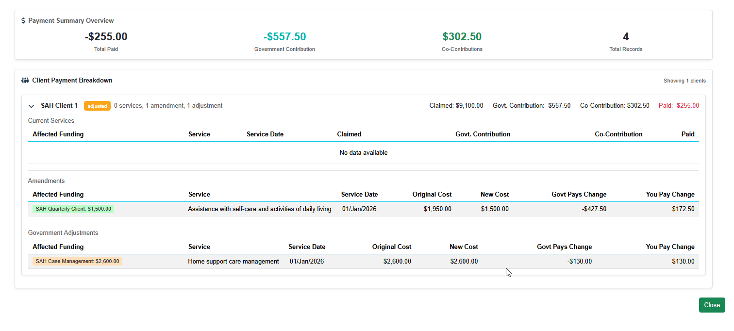
Task: Click the red Paid: -$255.00 client total
Action: pyautogui.click(x=679, y=106)
